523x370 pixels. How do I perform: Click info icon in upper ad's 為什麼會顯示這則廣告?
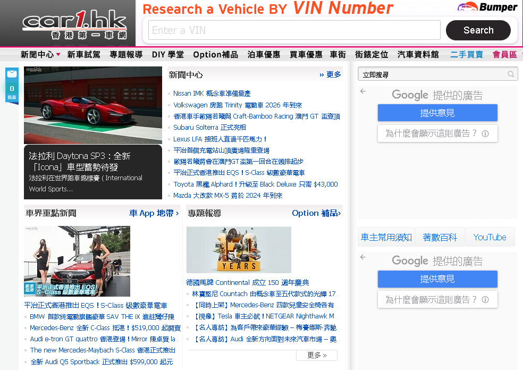485,134
